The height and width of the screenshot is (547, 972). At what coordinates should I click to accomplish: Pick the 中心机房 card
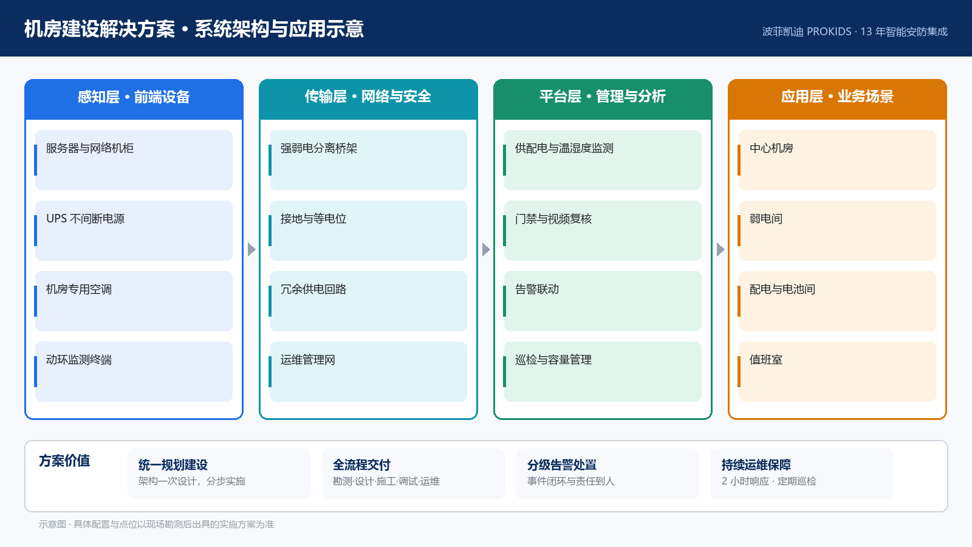[x=837, y=160]
